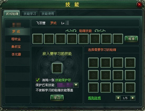Switch to the 技能使用 tab
This screenshot has height=111, width=145.
(x=48, y=14)
